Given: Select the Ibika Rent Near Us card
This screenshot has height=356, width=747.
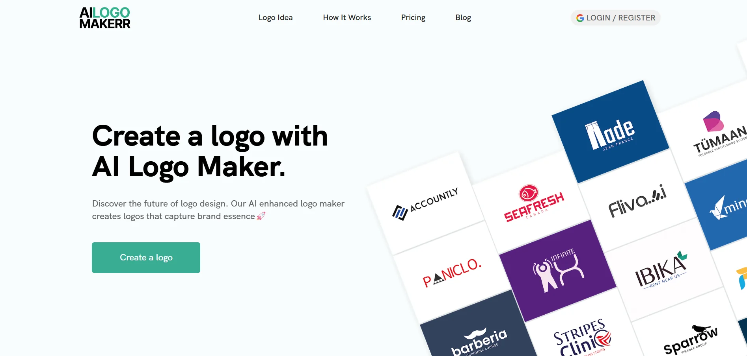Looking at the screenshot, I should 664,270.
